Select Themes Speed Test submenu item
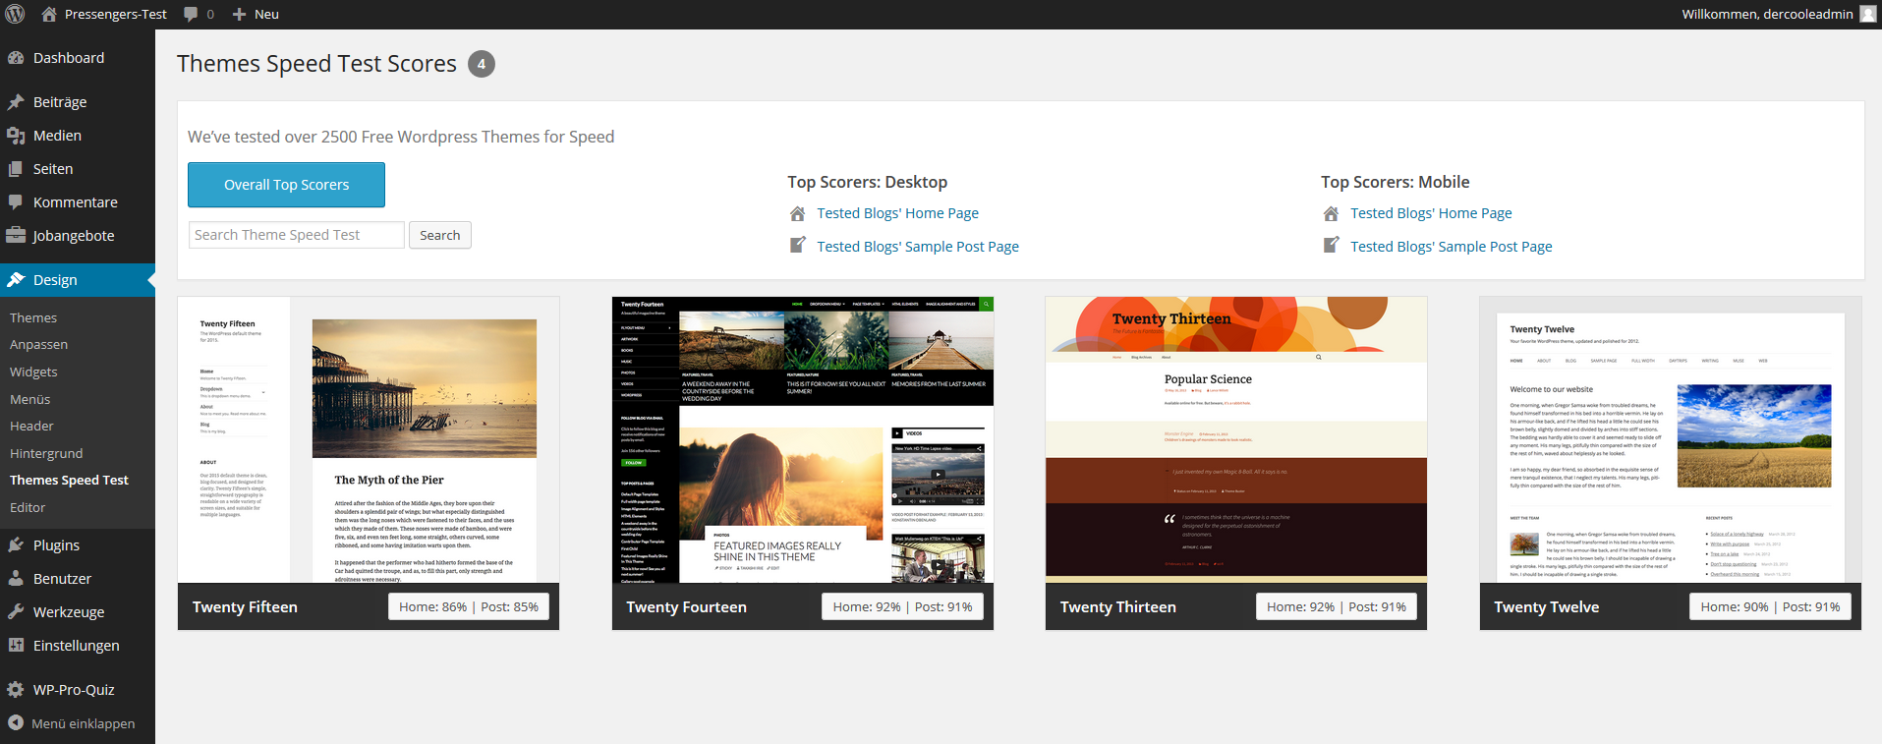 (x=69, y=481)
